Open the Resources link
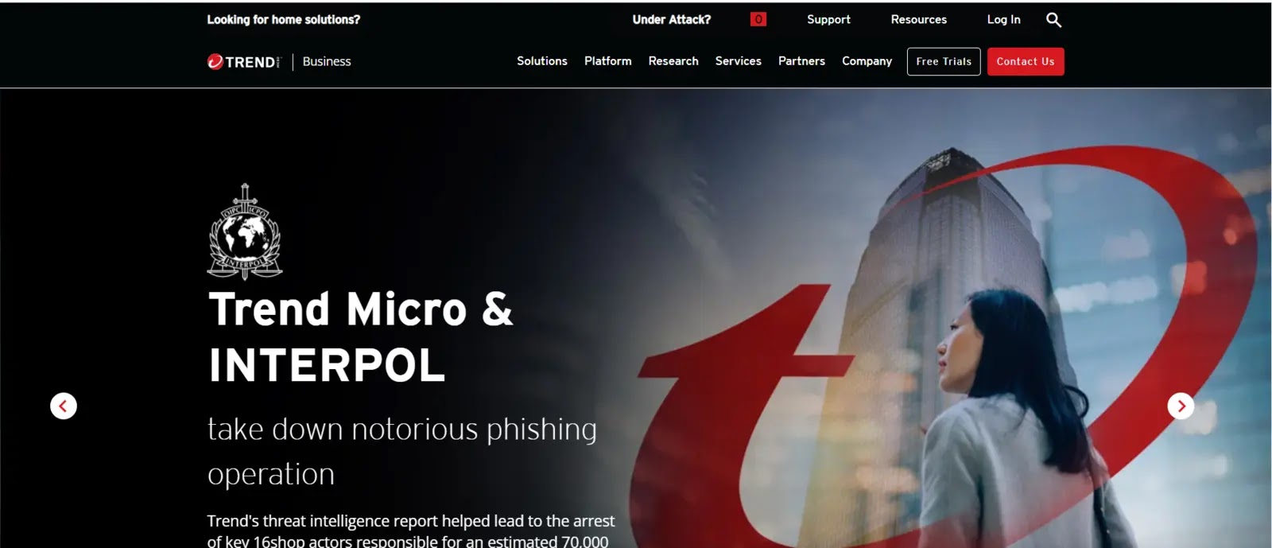Screen dimensions: 1272x548 point(919,19)
